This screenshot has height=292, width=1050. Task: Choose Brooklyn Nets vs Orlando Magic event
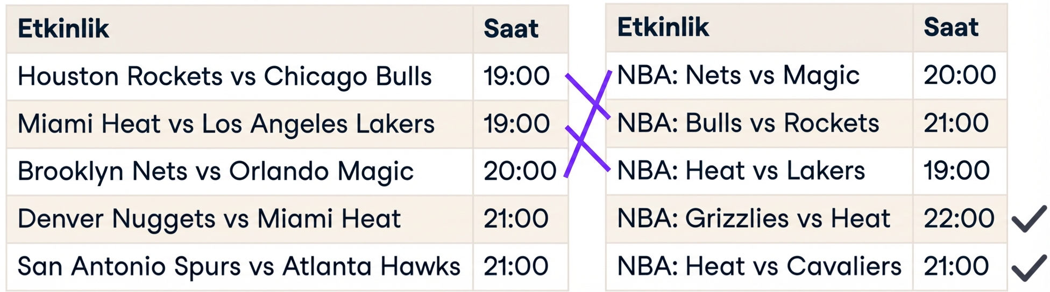click(x=216, y=171)
